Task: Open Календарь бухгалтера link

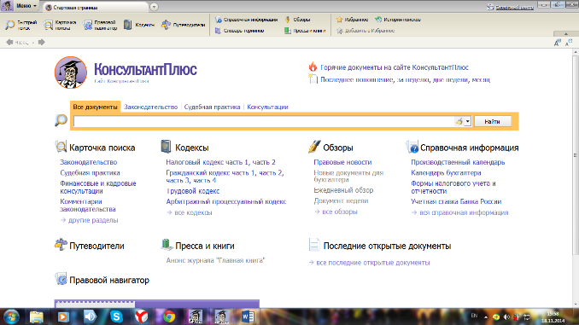Action: click(x=446, y=172)
